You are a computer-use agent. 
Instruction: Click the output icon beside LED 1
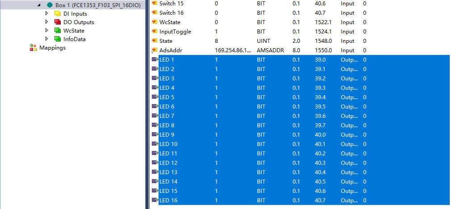tap(155, 60)
